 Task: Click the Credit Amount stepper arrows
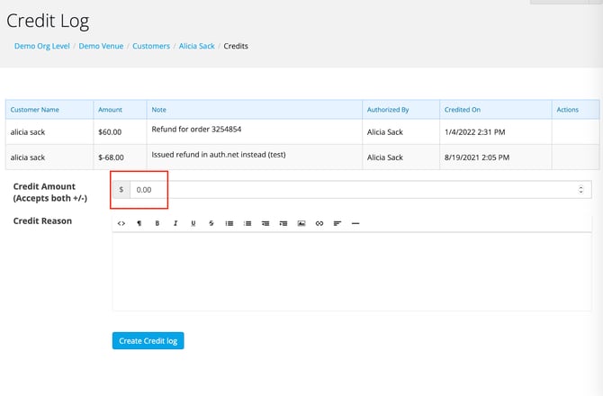(x=580, y=190)
